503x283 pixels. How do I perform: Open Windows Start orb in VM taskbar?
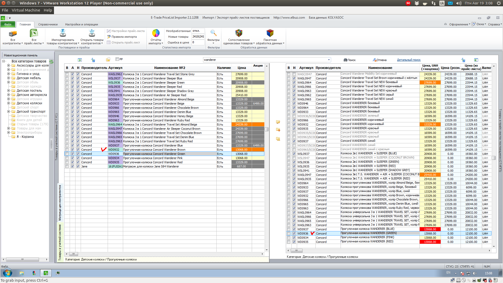point(7,273)
